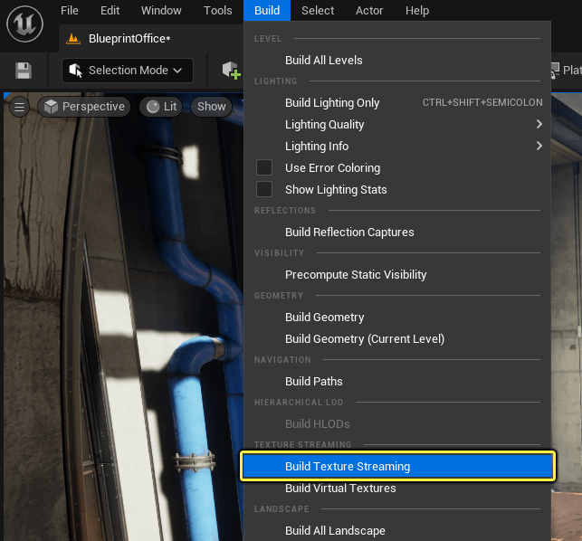Open the Window menu

[x=161, y=10]
